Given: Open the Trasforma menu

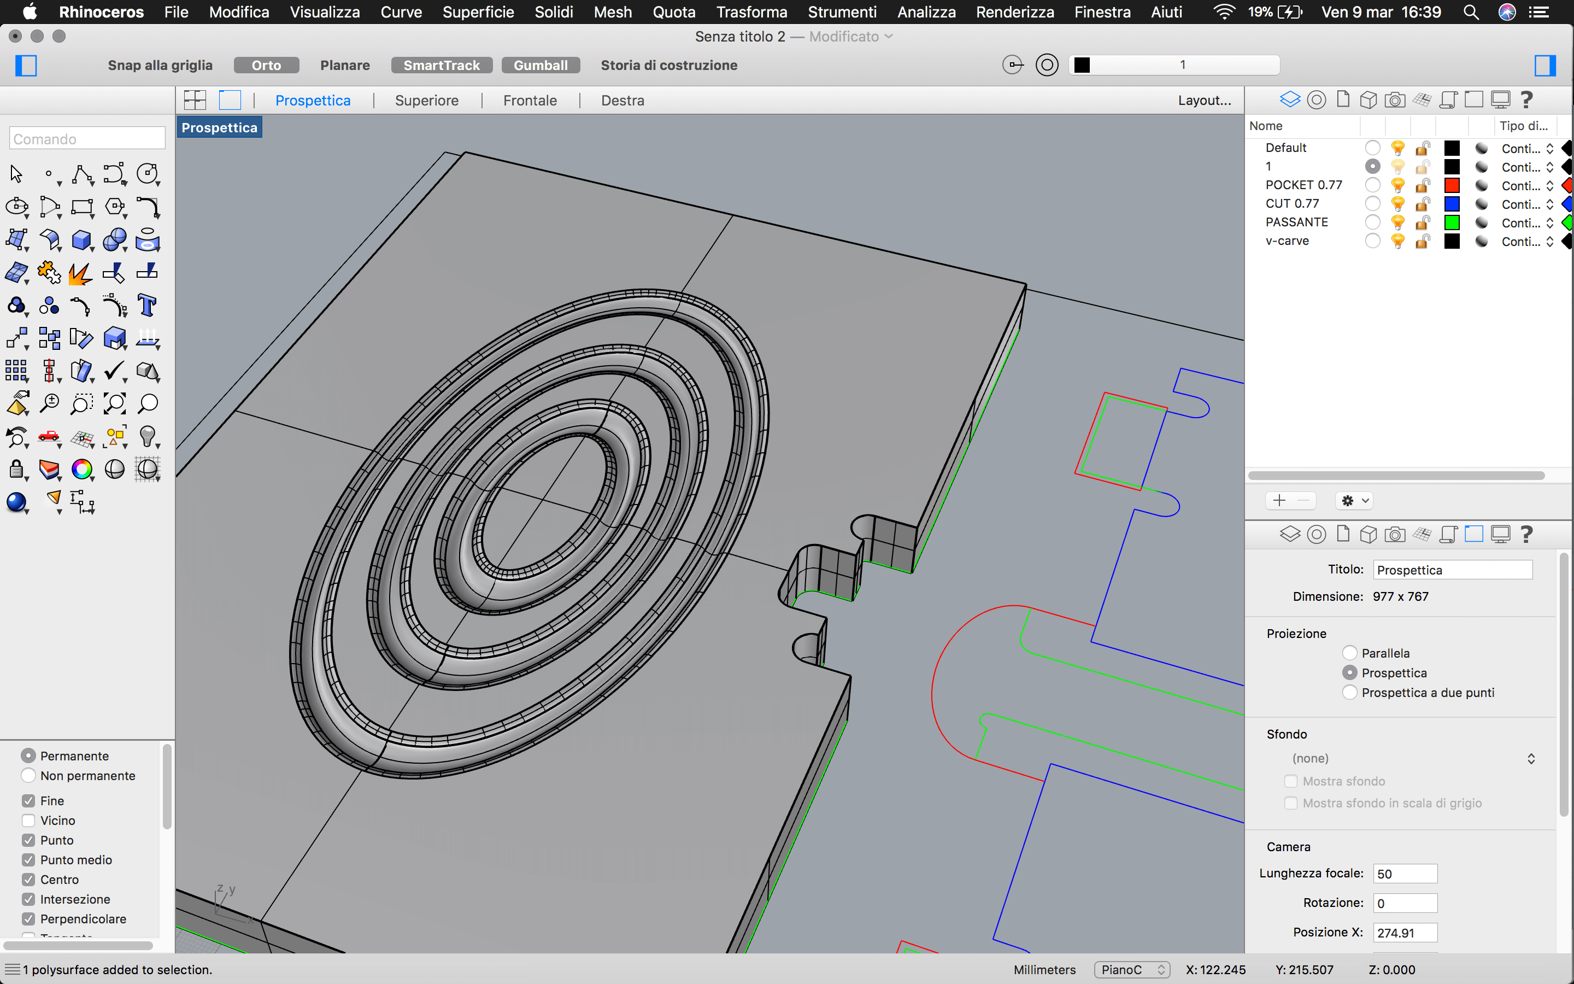Looking at the screenshot, I should click(x=751, y=11).
